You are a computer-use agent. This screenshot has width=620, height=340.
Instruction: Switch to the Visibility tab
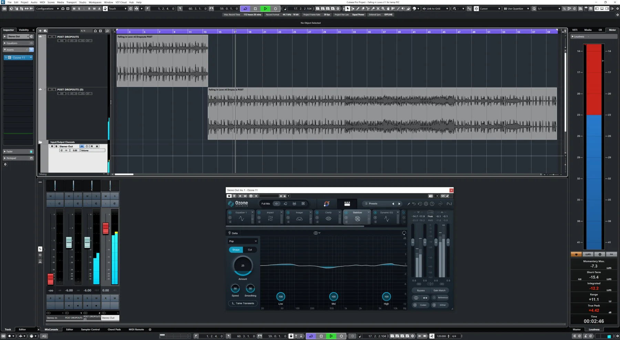(x=24, y=30)
